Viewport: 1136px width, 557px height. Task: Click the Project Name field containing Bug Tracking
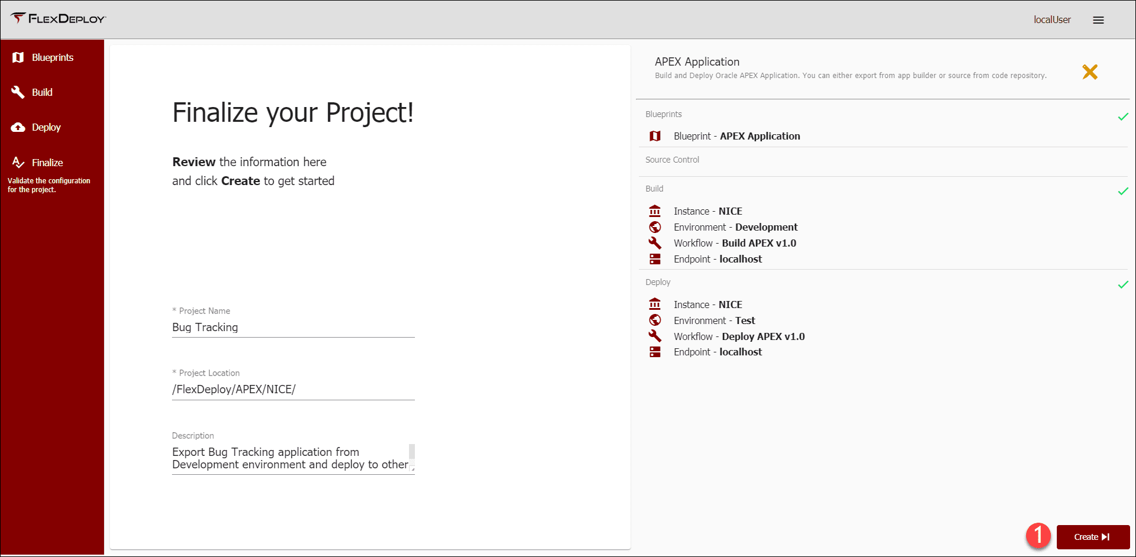pos(293,328)
